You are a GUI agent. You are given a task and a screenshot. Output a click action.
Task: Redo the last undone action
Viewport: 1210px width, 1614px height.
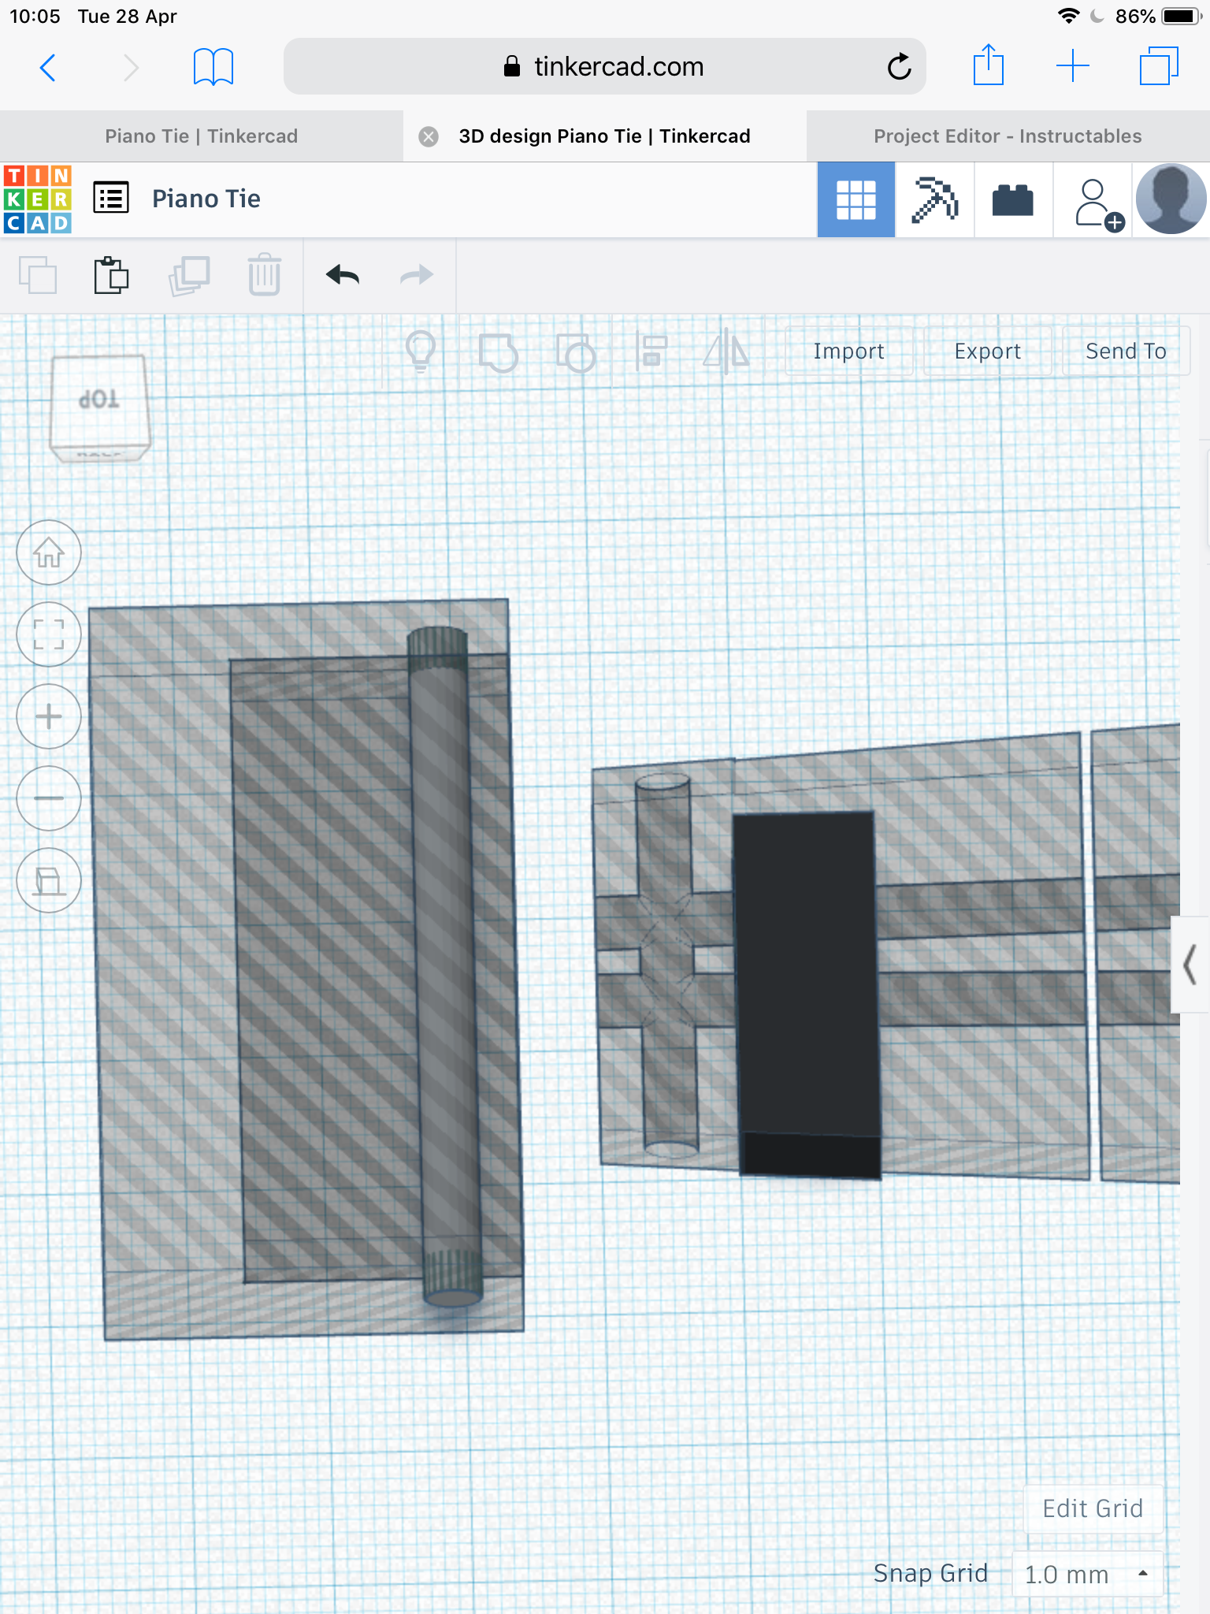(418, 275)
